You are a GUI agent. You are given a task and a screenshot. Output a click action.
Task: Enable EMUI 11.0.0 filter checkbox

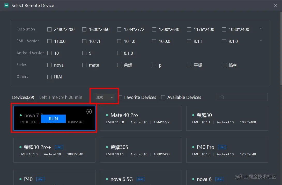pos(49,41)
